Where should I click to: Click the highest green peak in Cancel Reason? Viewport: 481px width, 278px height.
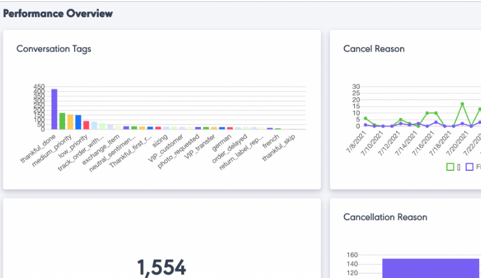click(462, 104)
